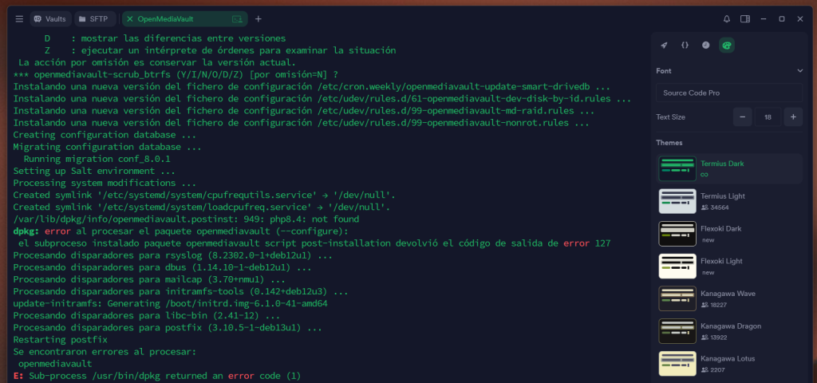Click the 18227 users count
This screenshot has width=817, height=383.
719,305
